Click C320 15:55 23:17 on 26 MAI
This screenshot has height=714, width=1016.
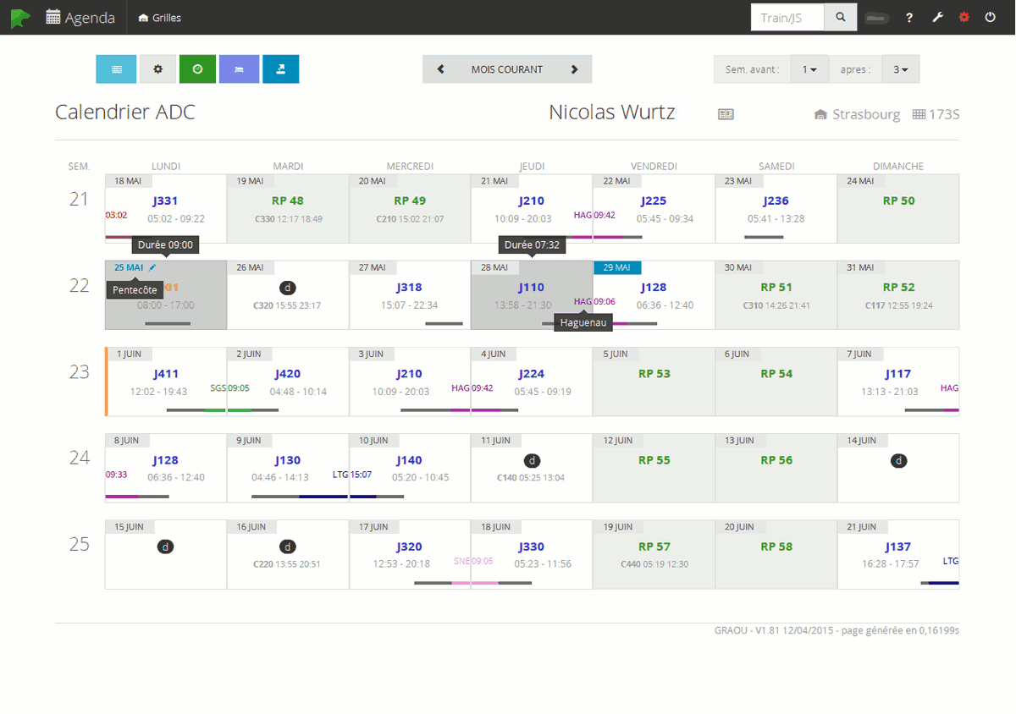tap(288, 305)
